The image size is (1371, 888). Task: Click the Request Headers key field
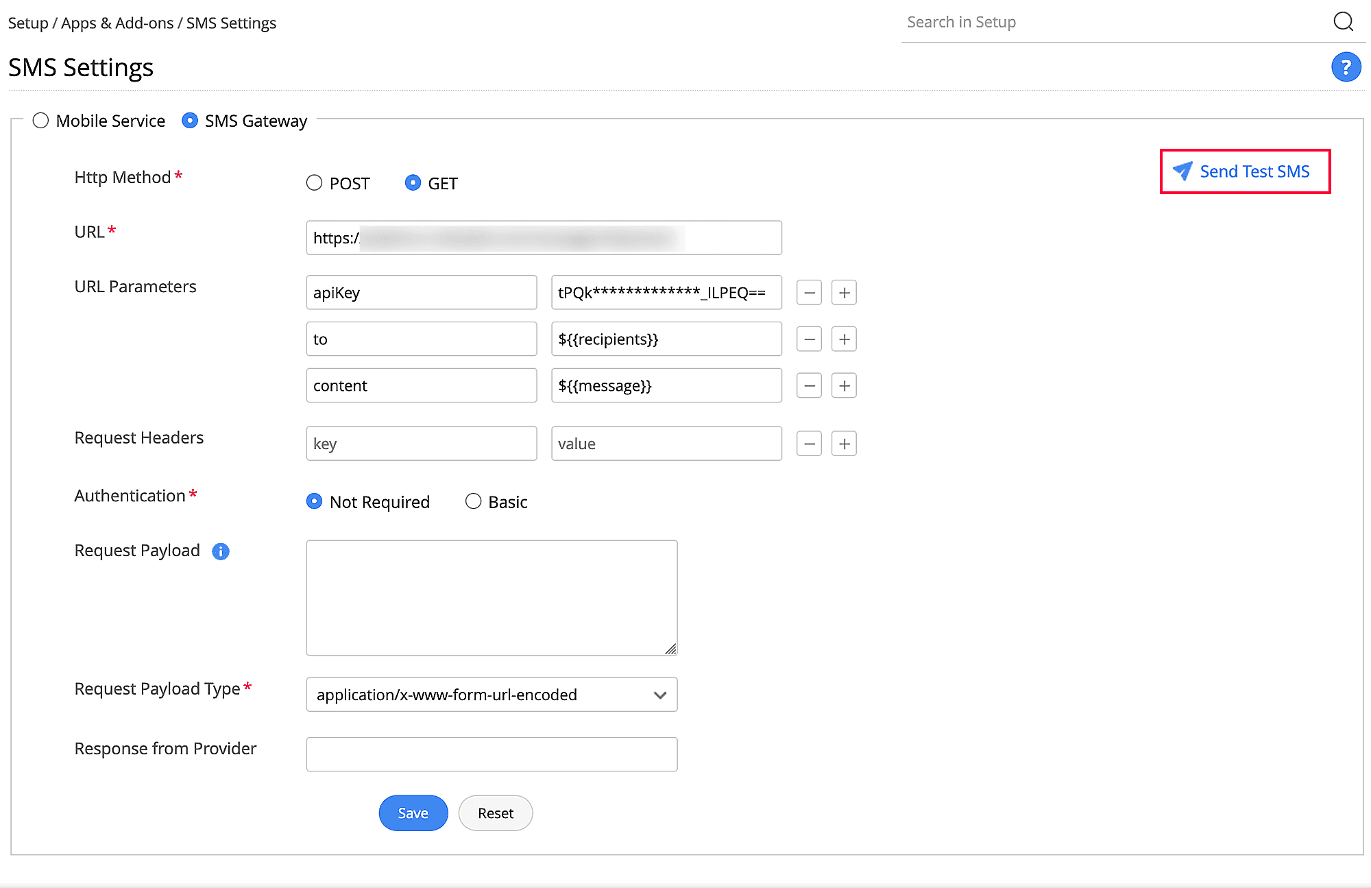pos(421,444)
